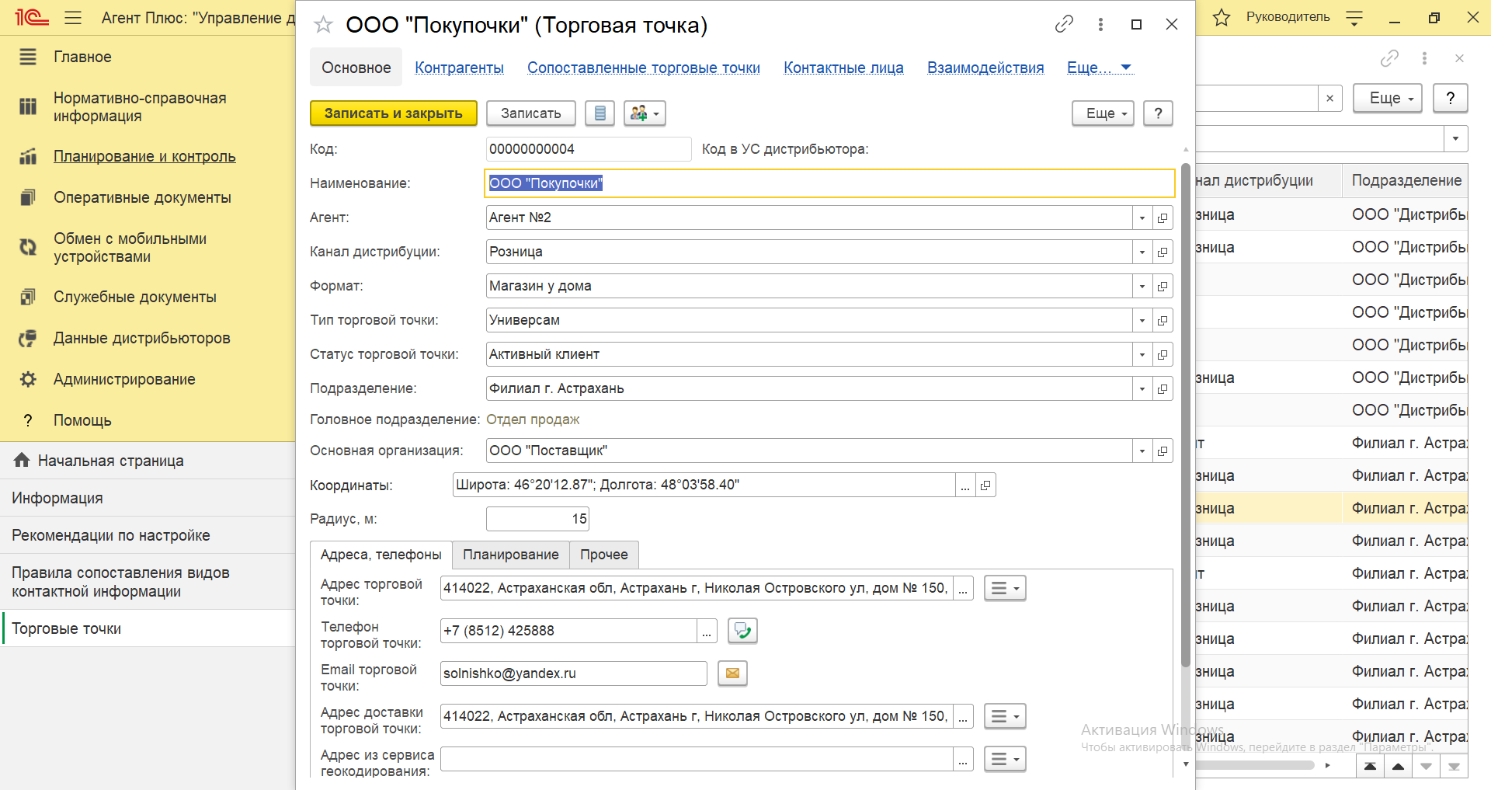The height and width of the screenshot is (790, 1491).
Task: Open Нормативно-справочная информация section
Action: pos(140,107)
